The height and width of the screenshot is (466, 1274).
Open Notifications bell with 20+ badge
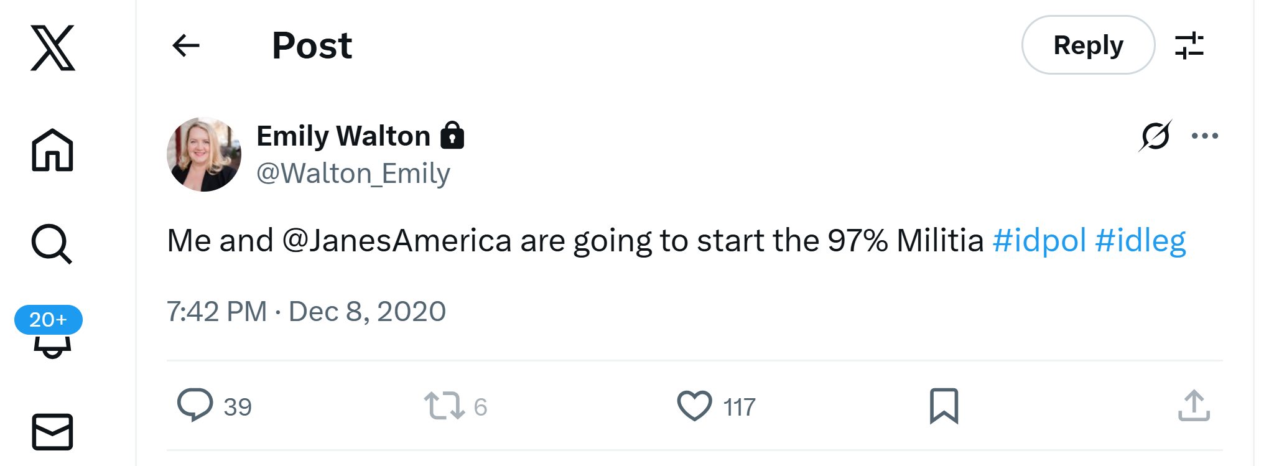(52, 336)
